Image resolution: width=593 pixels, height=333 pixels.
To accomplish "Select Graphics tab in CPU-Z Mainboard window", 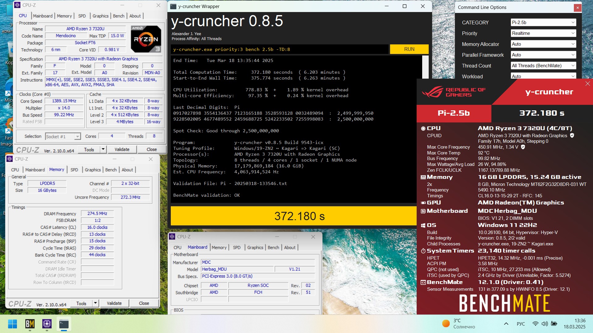I will (x=255, y=248).
